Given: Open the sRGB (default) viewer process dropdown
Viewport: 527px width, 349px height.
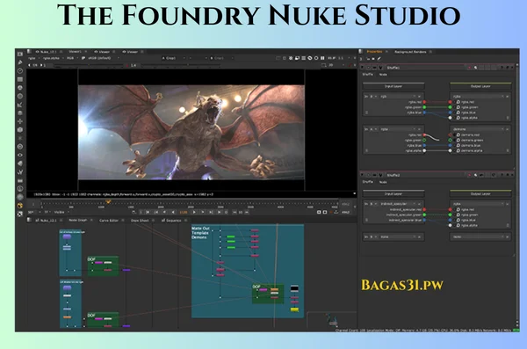Looking at the screenshot, I should click(104, 58).
